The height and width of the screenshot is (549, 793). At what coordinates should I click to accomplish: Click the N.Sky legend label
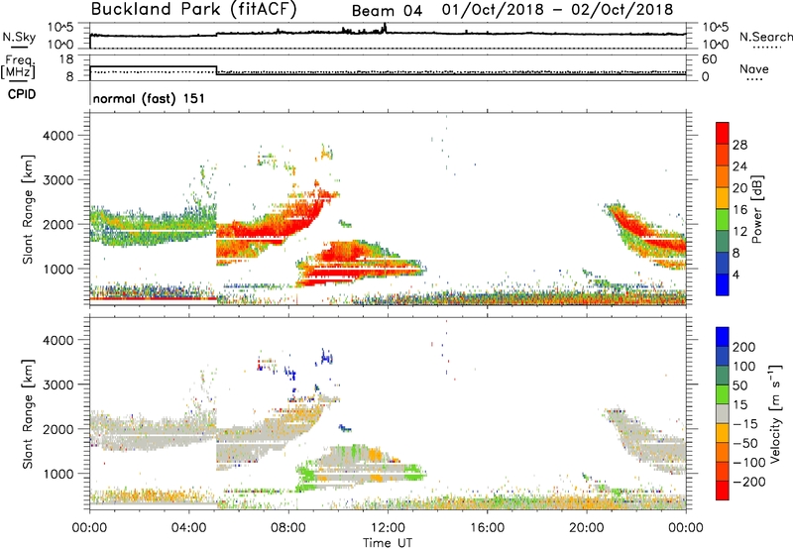[x=19, y=37]
